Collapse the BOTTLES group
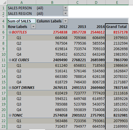Image resolution: width=133 pixels, height=130 pixels. click(10, 32)
